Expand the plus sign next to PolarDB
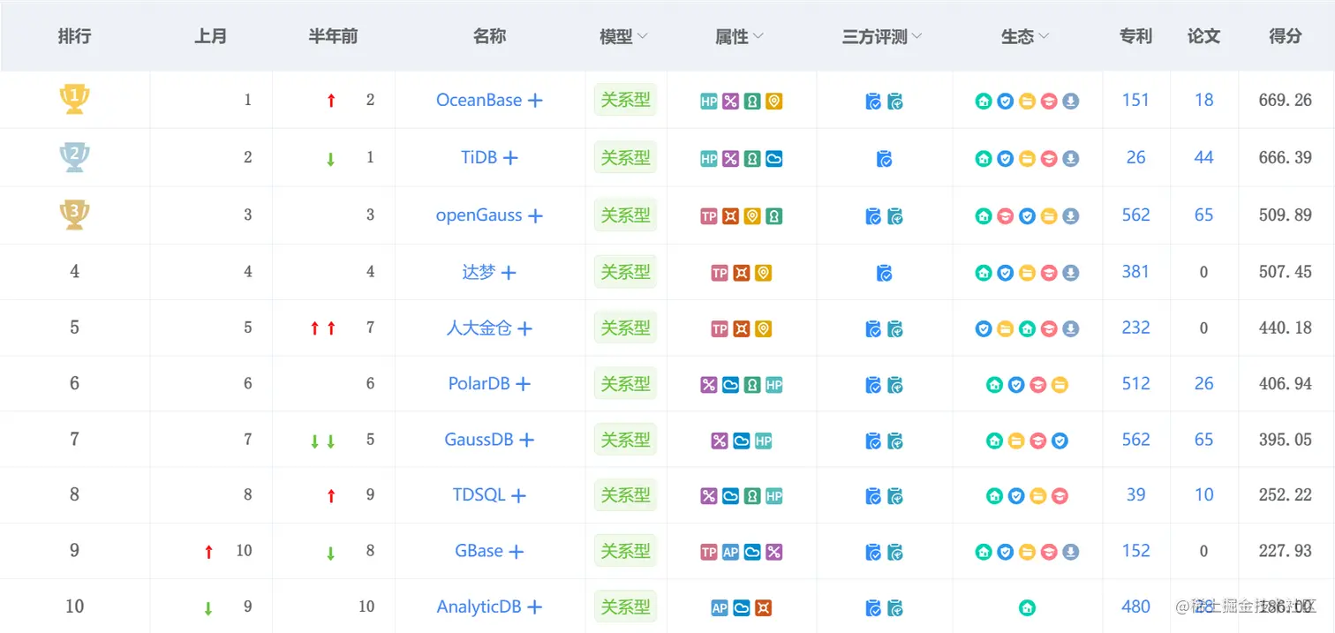The width and height of the screenshot is (1335, 633). pyautogui.click(x=523, y=385)
